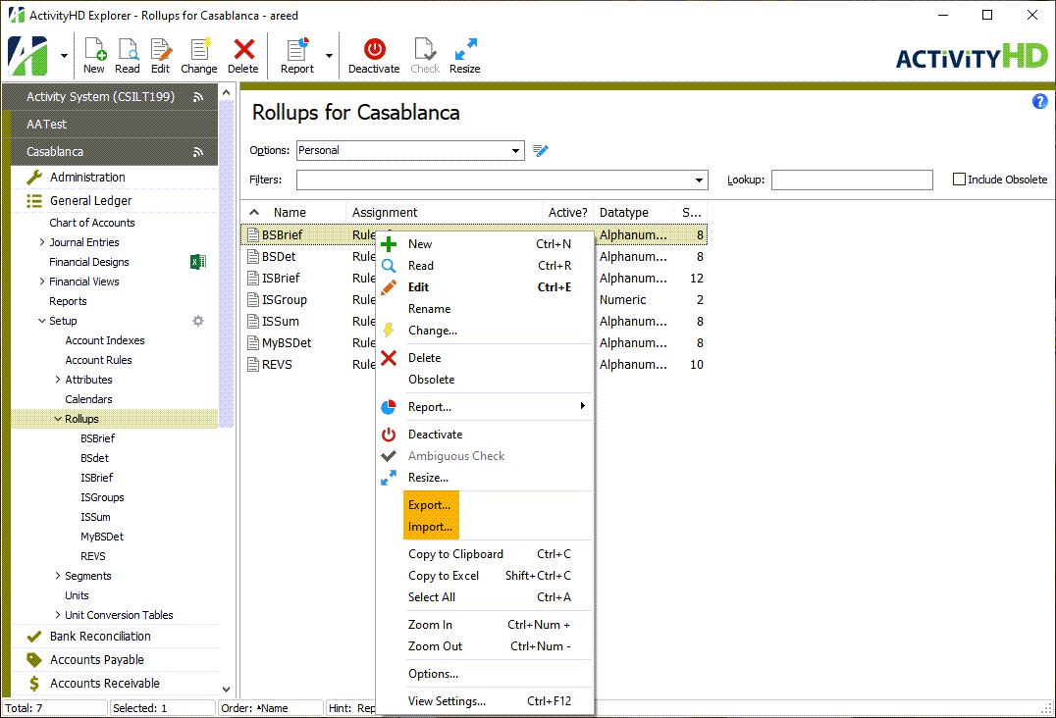Click the pie chart icon beside Report...

coord(389,407)
